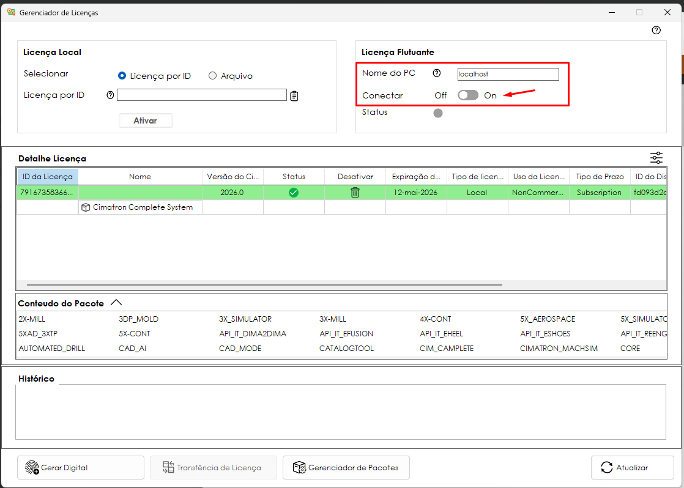Click the API_IT_ESHOES package item
Screen dimensions: 684x488
545,334
